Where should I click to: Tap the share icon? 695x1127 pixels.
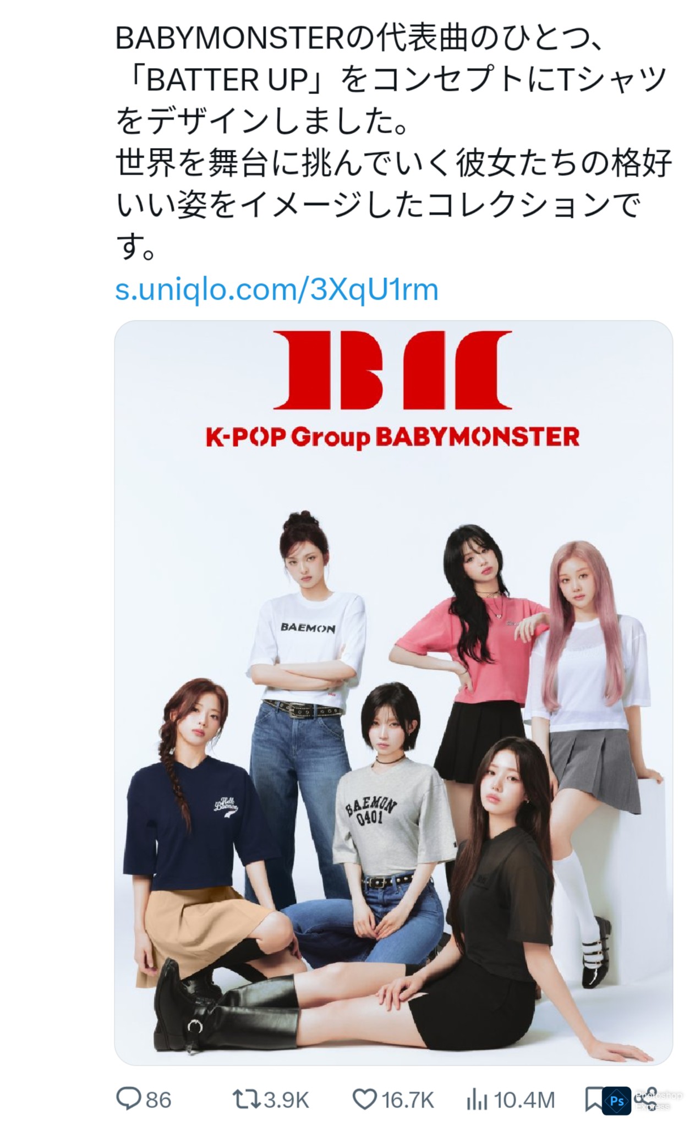[x=650, y=1099]
